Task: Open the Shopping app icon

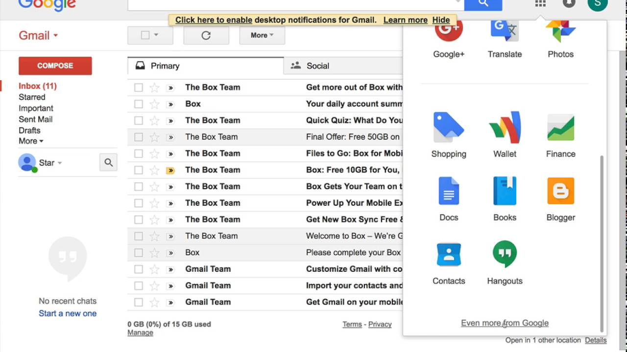Action: [x=449, y=128]
